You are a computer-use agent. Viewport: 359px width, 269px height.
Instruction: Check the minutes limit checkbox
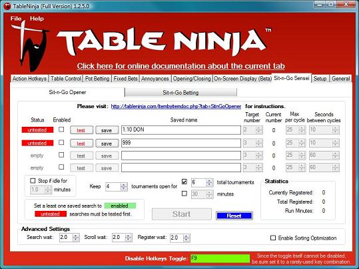184,194
